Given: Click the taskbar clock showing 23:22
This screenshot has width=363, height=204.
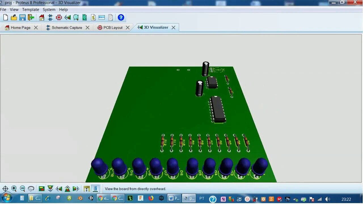Looking at the screenshot, I should [346, 199].
